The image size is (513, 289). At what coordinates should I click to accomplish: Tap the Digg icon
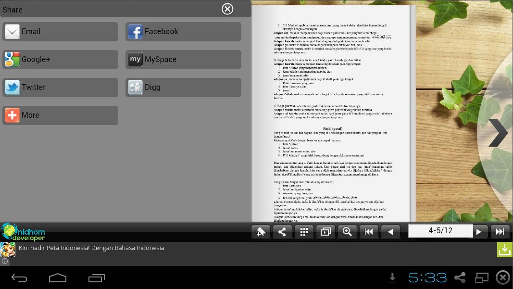click(136, 88)
